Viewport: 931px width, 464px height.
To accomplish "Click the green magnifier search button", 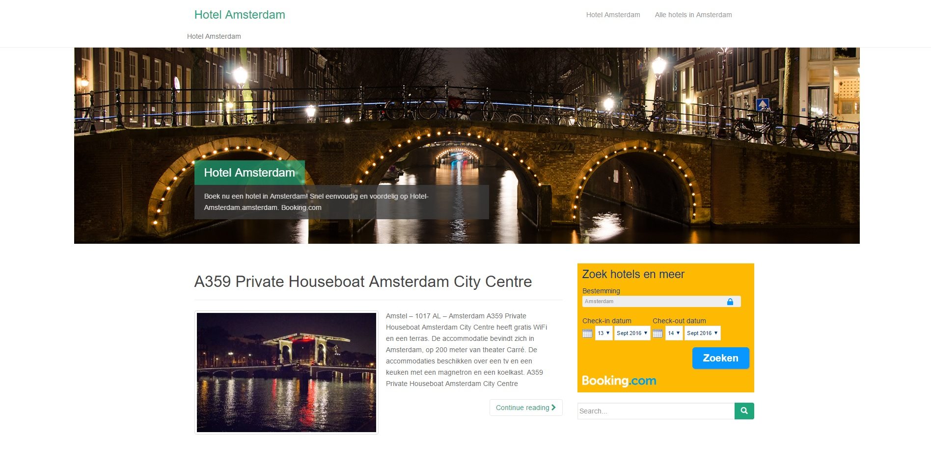I will [x=744, y=411].
